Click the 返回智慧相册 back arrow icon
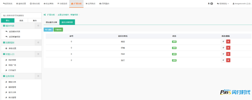Viewport: 252px width, 100px height. [x=6, y=37]
